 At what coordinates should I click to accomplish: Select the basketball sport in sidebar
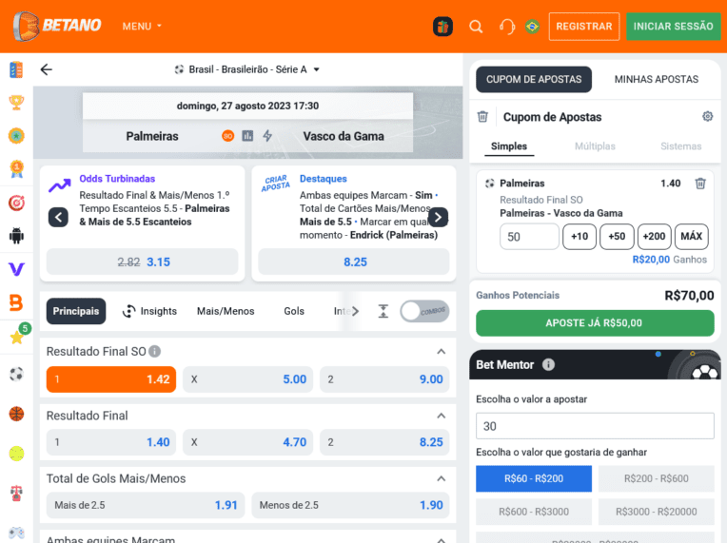16,414
